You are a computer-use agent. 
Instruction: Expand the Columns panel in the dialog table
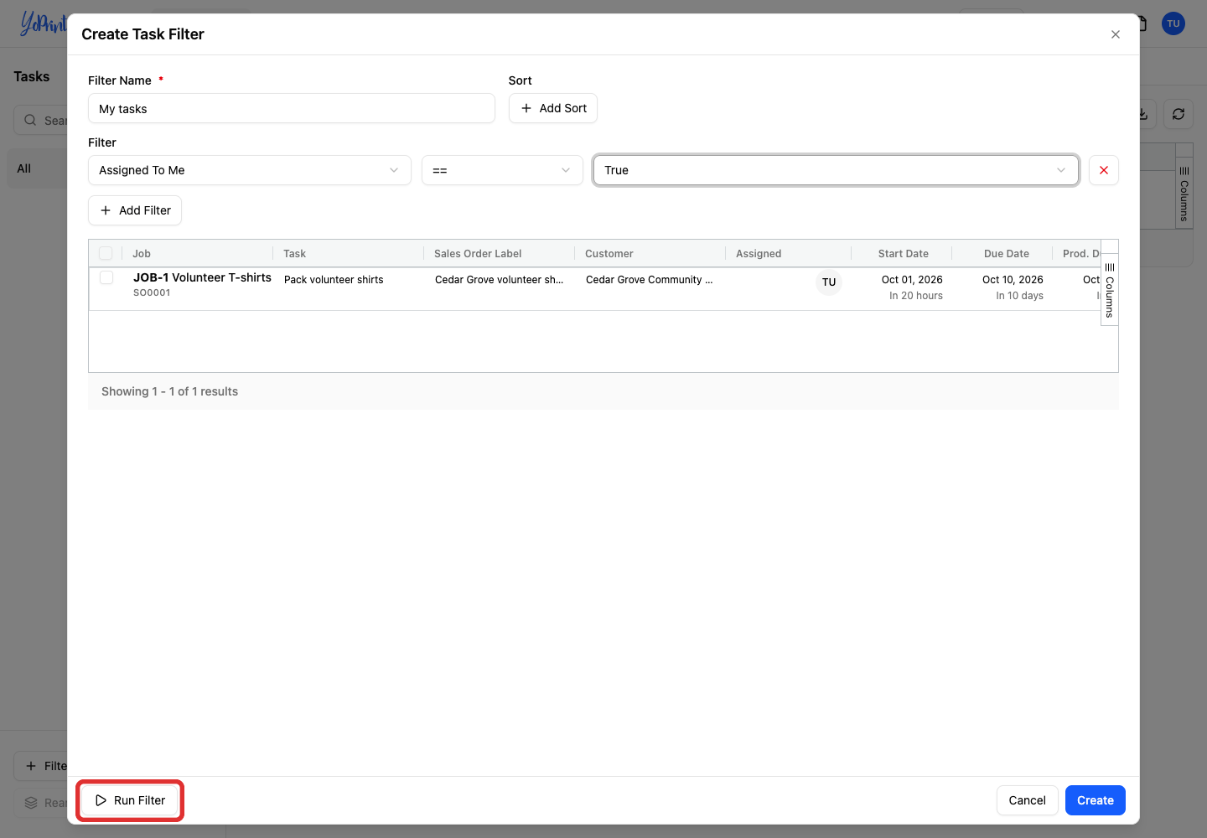coord(1110,290)
